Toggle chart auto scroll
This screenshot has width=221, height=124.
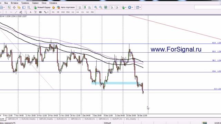[112, 8]
